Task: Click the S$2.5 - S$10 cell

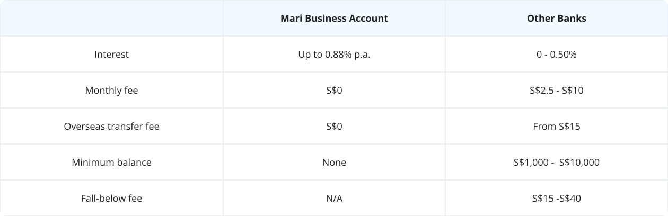Action: coord(556,91)
